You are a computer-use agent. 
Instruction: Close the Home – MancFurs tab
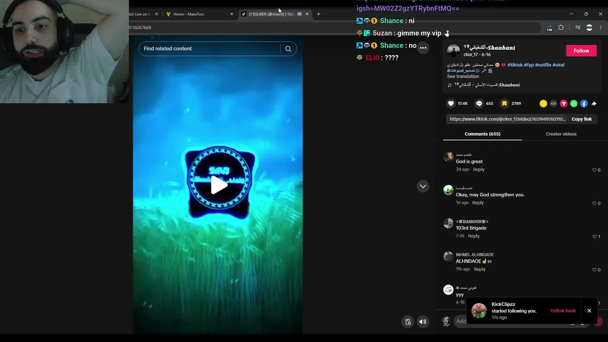point(232,14)
